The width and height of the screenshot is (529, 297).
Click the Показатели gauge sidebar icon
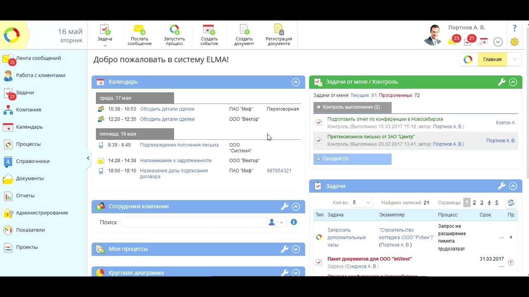(8, 230)
